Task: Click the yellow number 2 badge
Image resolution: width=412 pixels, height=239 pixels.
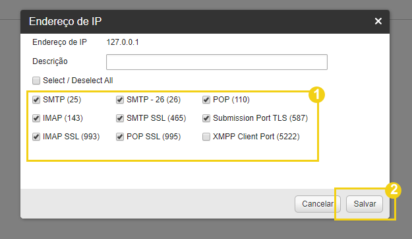Action: pos(394,190)
